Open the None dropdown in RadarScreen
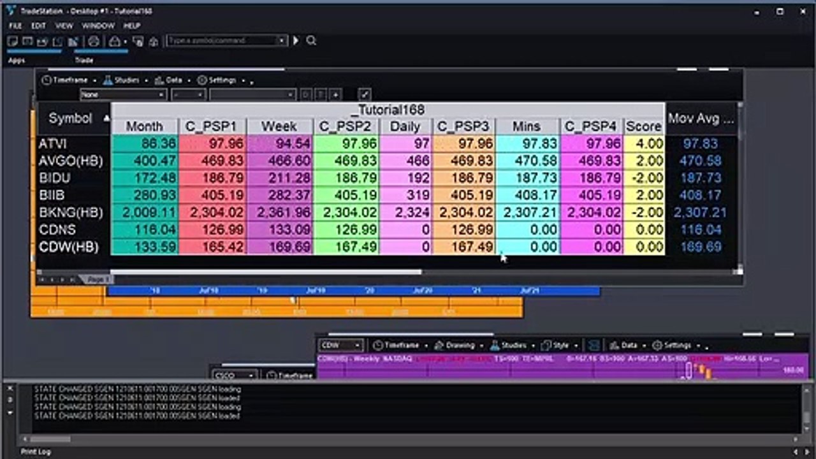 [124, 94]
